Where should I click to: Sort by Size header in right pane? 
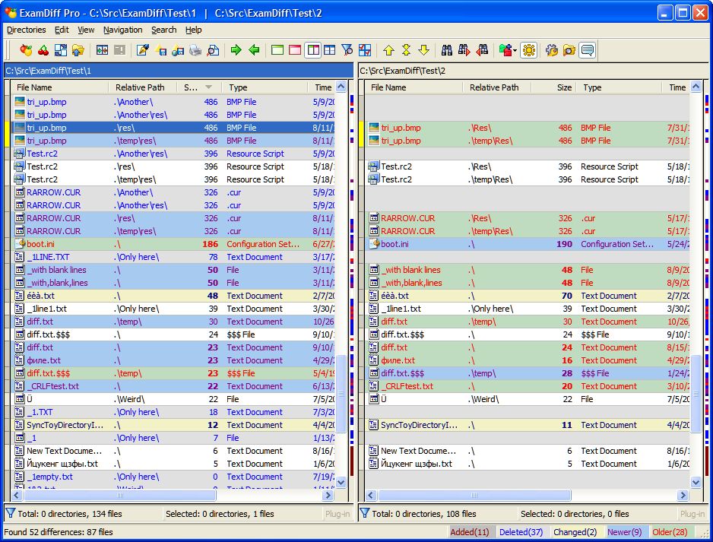pos(553,87)
